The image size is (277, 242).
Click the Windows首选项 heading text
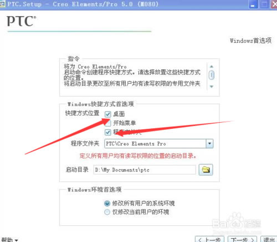(x=250, y=41)
